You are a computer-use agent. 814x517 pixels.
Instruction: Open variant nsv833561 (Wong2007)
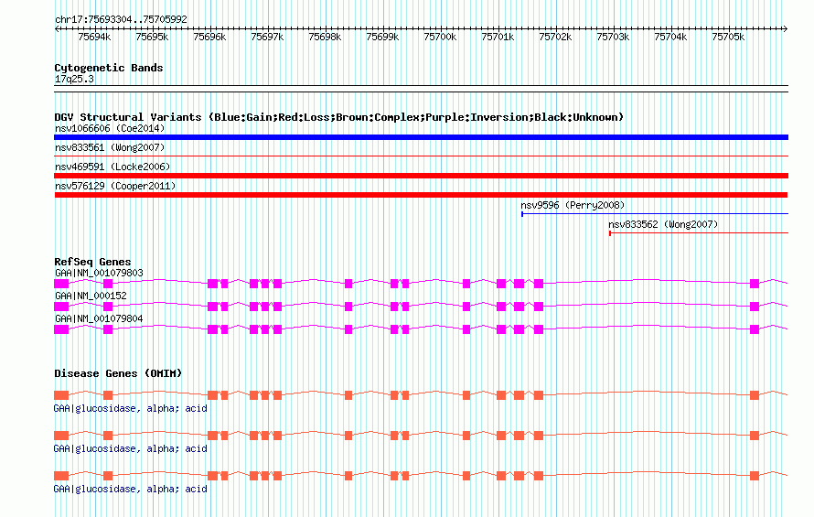pyautogui.click(x=112, y=147)
